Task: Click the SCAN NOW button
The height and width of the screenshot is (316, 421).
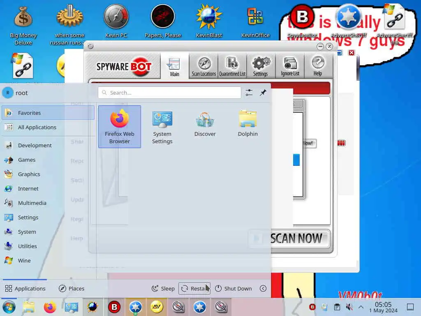Action: pos(289,238)
